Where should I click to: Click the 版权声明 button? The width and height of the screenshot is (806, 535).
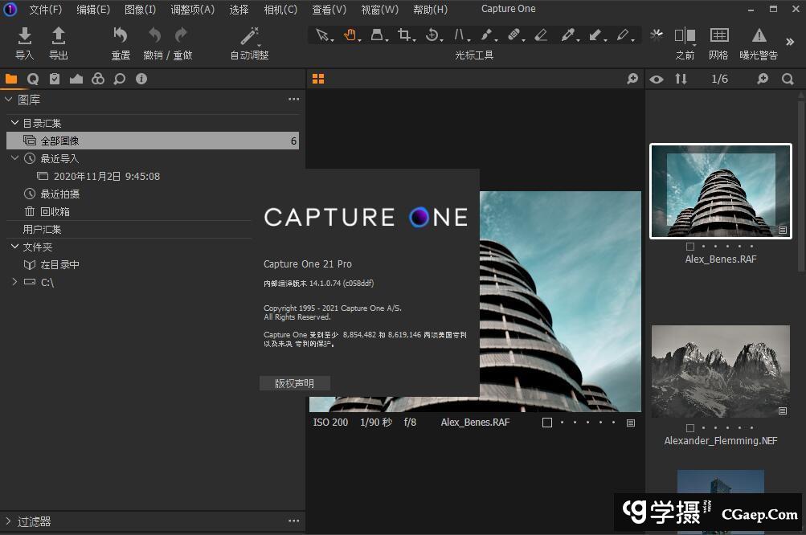294,383
